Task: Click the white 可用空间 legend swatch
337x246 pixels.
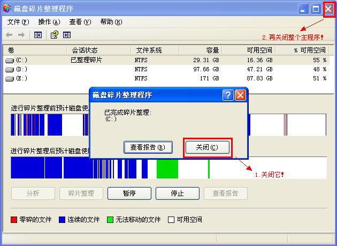Action: 171,220
